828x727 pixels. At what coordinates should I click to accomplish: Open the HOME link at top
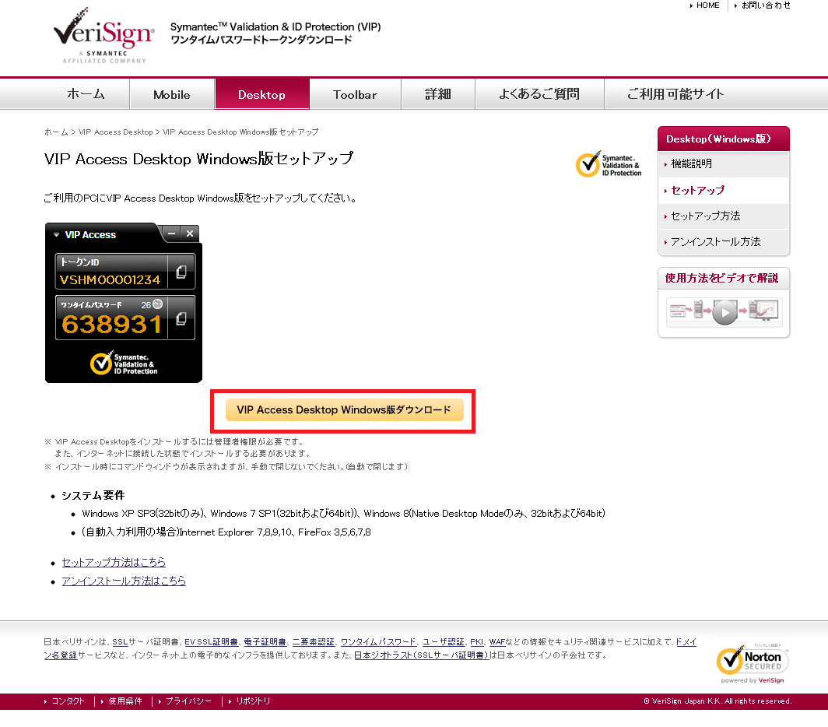tap(707, 5)
